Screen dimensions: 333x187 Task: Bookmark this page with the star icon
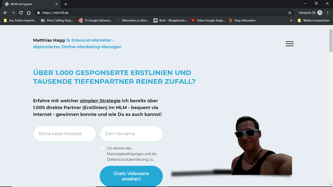(x=289, y=12)
